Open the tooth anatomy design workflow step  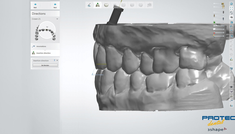106,5
